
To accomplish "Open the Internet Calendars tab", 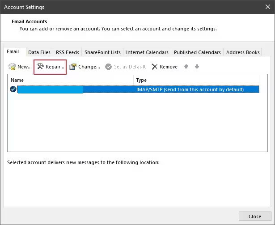I will 147,52.
